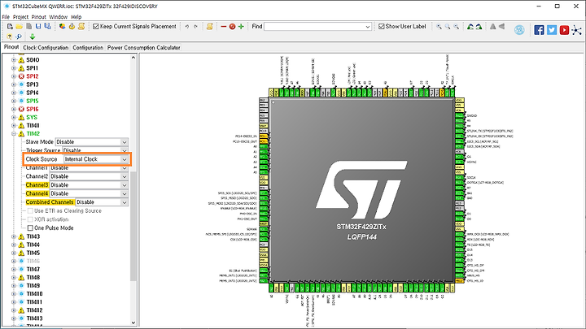
Task: Expand the TIM8 tree node
Action: (14, 278)
